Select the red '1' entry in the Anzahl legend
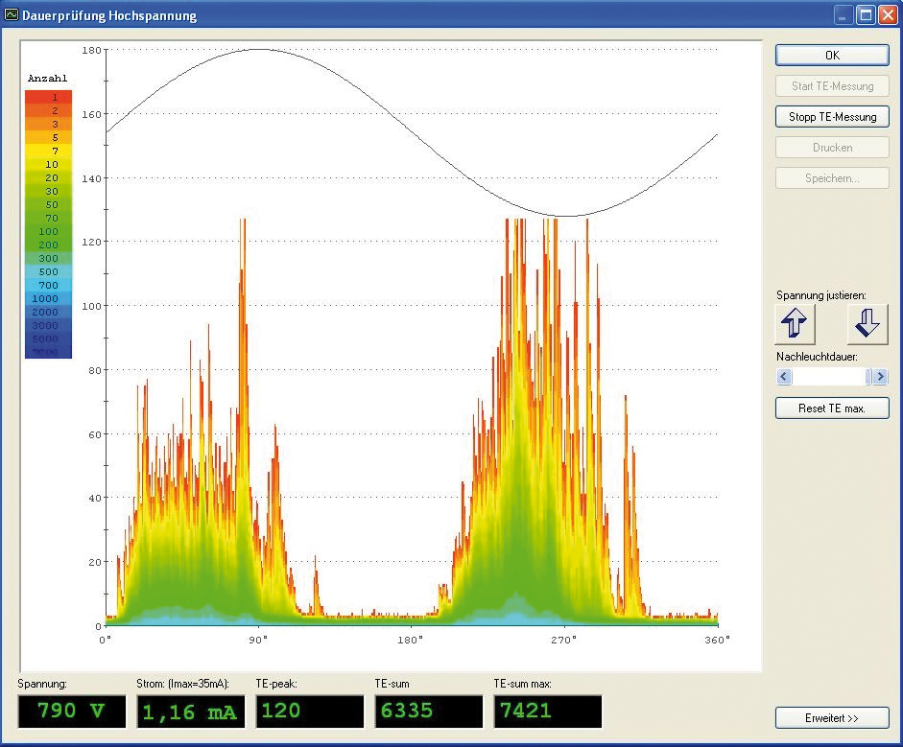 [48, 96]
